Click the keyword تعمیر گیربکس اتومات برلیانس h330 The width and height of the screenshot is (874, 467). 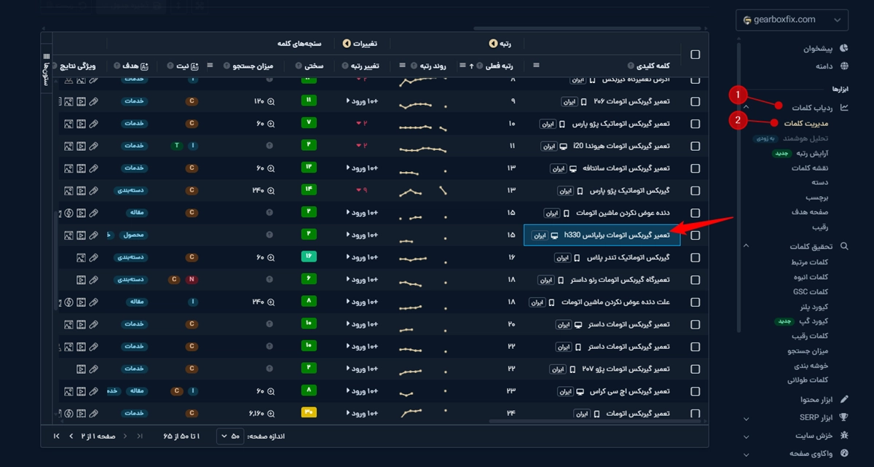616,235
